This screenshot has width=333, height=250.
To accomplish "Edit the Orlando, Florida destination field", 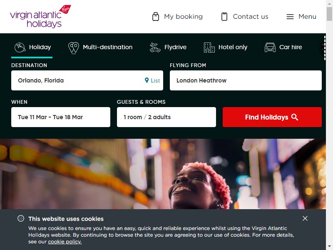I will coord(87,80).
